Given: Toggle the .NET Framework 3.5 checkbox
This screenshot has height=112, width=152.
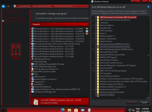Looking at the screenshot, I should pyautogui.click(x=96, y=17).
